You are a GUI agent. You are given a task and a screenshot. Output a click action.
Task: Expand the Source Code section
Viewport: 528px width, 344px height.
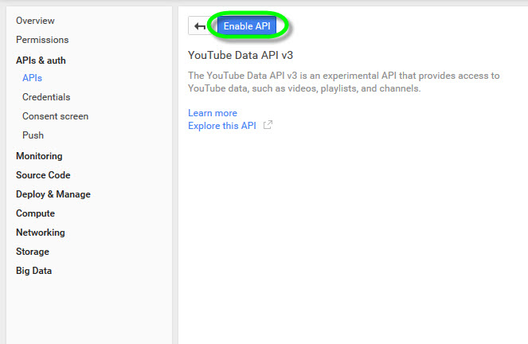(x=43, y=175)
